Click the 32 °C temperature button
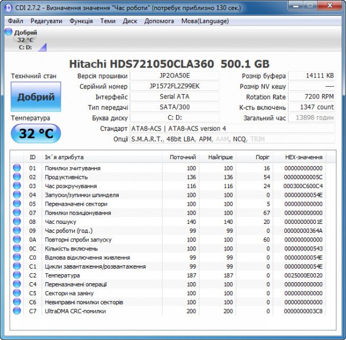This screenshot has height=340, width=346. click(x=36, y=133)
